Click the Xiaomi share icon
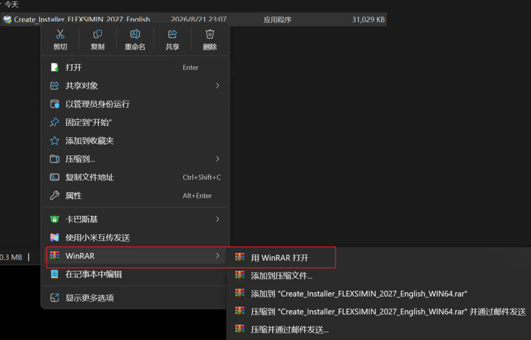Image resolution: width=531 pixels, height=340 pixels. point(54,237)
